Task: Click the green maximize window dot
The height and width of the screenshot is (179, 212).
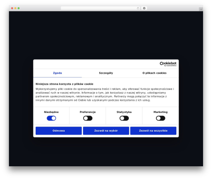Action: tap(19, 8)
